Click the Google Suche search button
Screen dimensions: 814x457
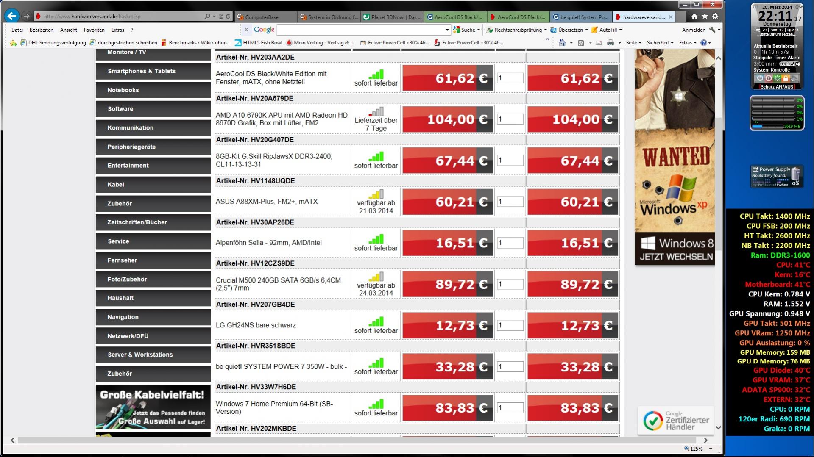click(x=464, y=30)
